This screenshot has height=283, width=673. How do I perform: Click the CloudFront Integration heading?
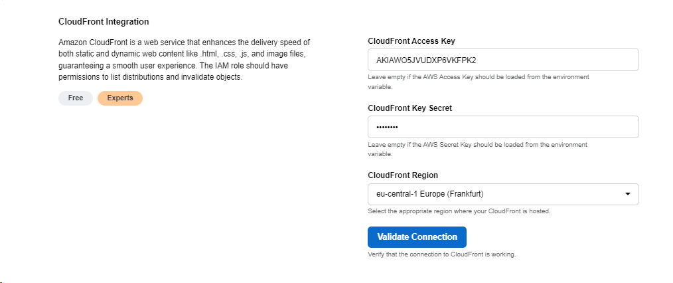click(x=104, y=22)
